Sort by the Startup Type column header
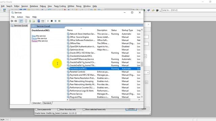 (x=128, y=30)
